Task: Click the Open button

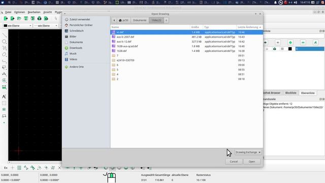Action: click(x=252, y=162)
